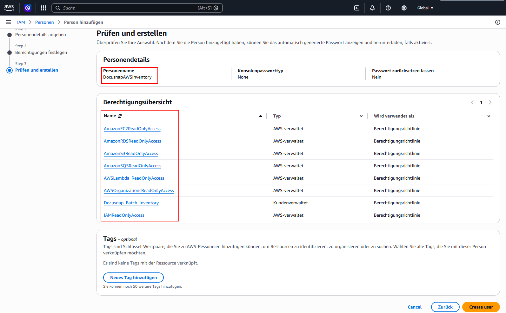
Task: Select step Berechtigungen festlegen
Action: [41, 52]
